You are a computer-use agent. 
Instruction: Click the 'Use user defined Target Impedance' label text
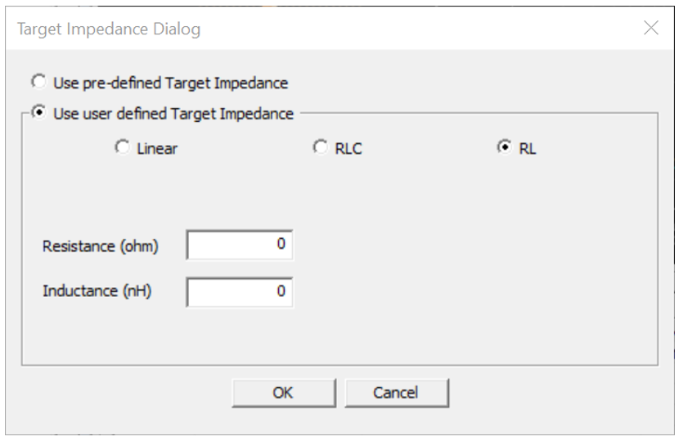(x=173, y=114)
